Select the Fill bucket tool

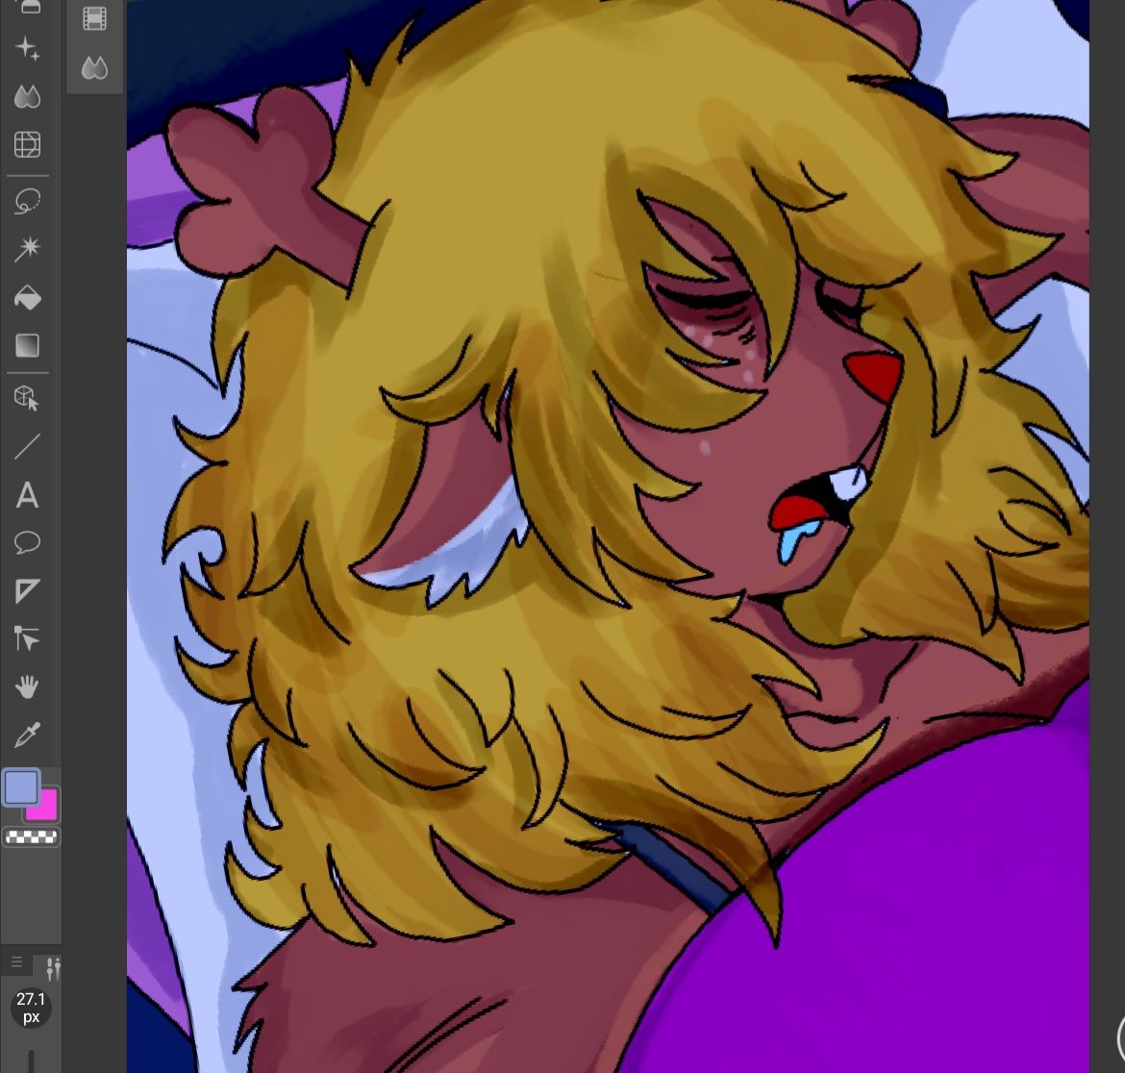click(27, 298)
